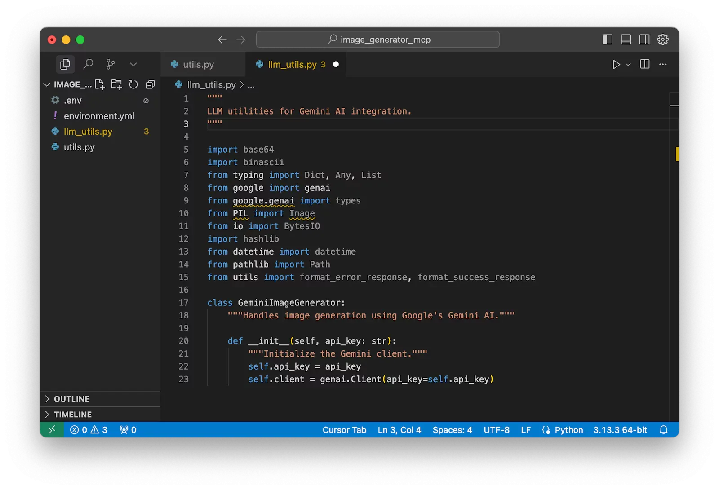
Task: Expand the OUTLINE section
Action: (x=100, y=399)
